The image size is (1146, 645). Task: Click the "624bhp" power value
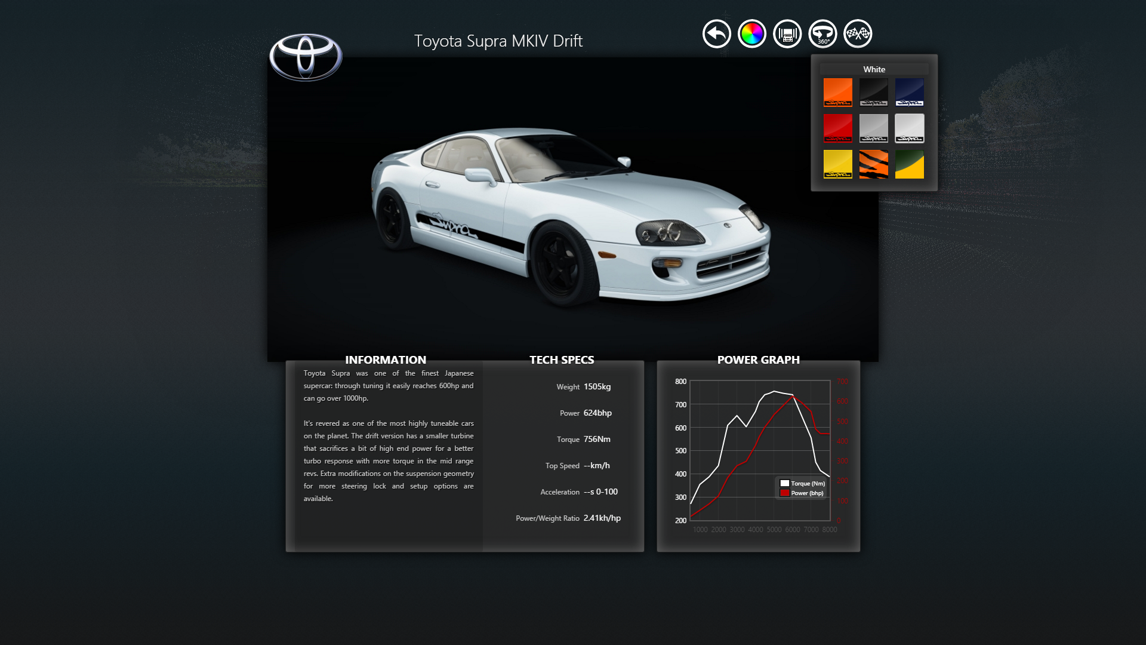[597, 413]
